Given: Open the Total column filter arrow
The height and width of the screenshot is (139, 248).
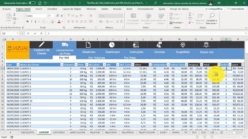Looking at the screenshot, I should coord(219,65).
